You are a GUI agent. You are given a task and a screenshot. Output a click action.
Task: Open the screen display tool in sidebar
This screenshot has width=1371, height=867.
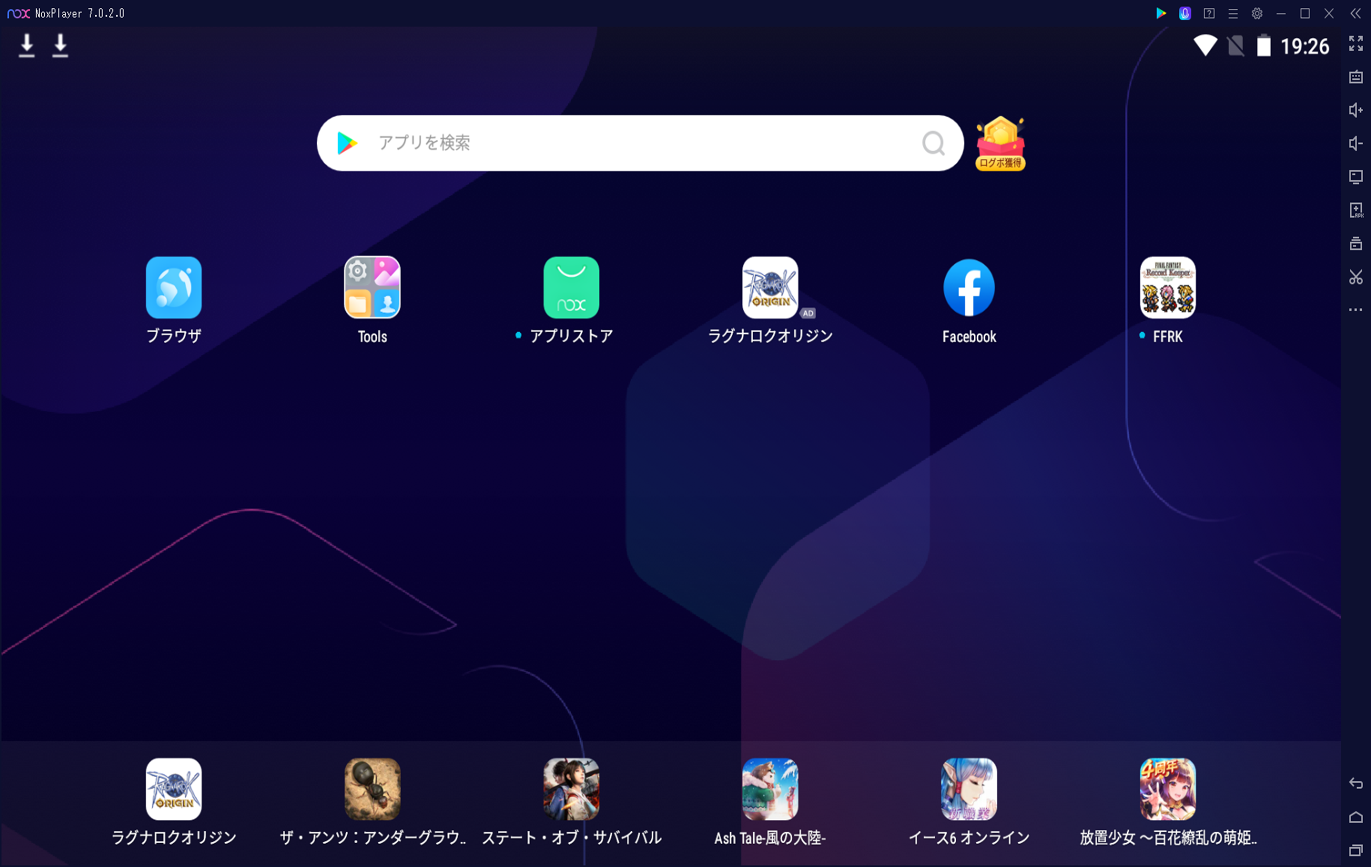(1355, 177)
